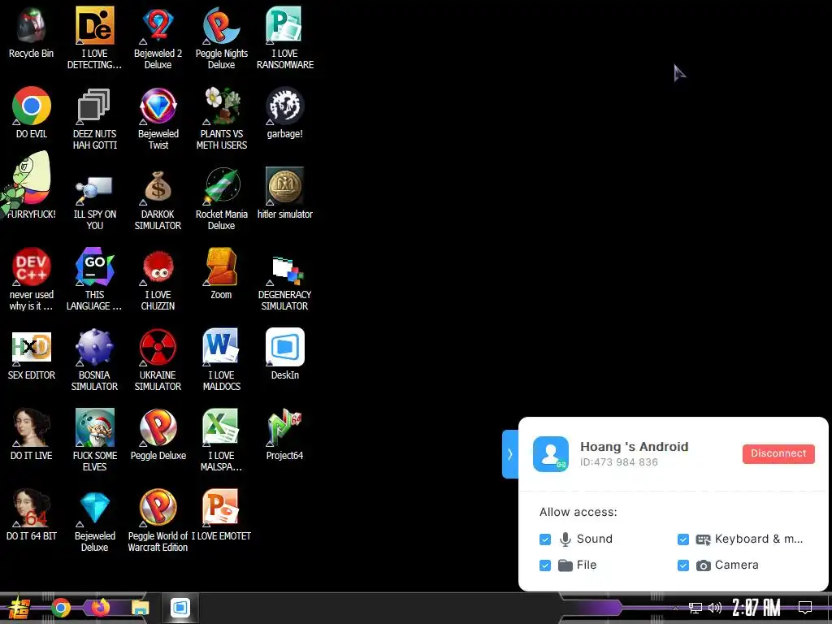The image size is (832, 624).
Task: Click the Hoang's Android user avatar
Action: click(x=551, y=454)
